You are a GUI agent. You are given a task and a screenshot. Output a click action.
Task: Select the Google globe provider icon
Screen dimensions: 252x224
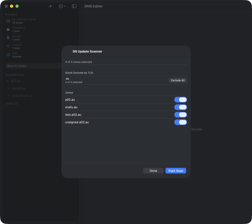8,37
